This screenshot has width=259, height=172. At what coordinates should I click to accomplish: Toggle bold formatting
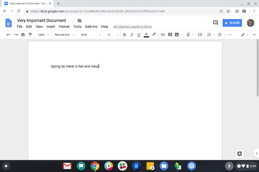(125, 35)
